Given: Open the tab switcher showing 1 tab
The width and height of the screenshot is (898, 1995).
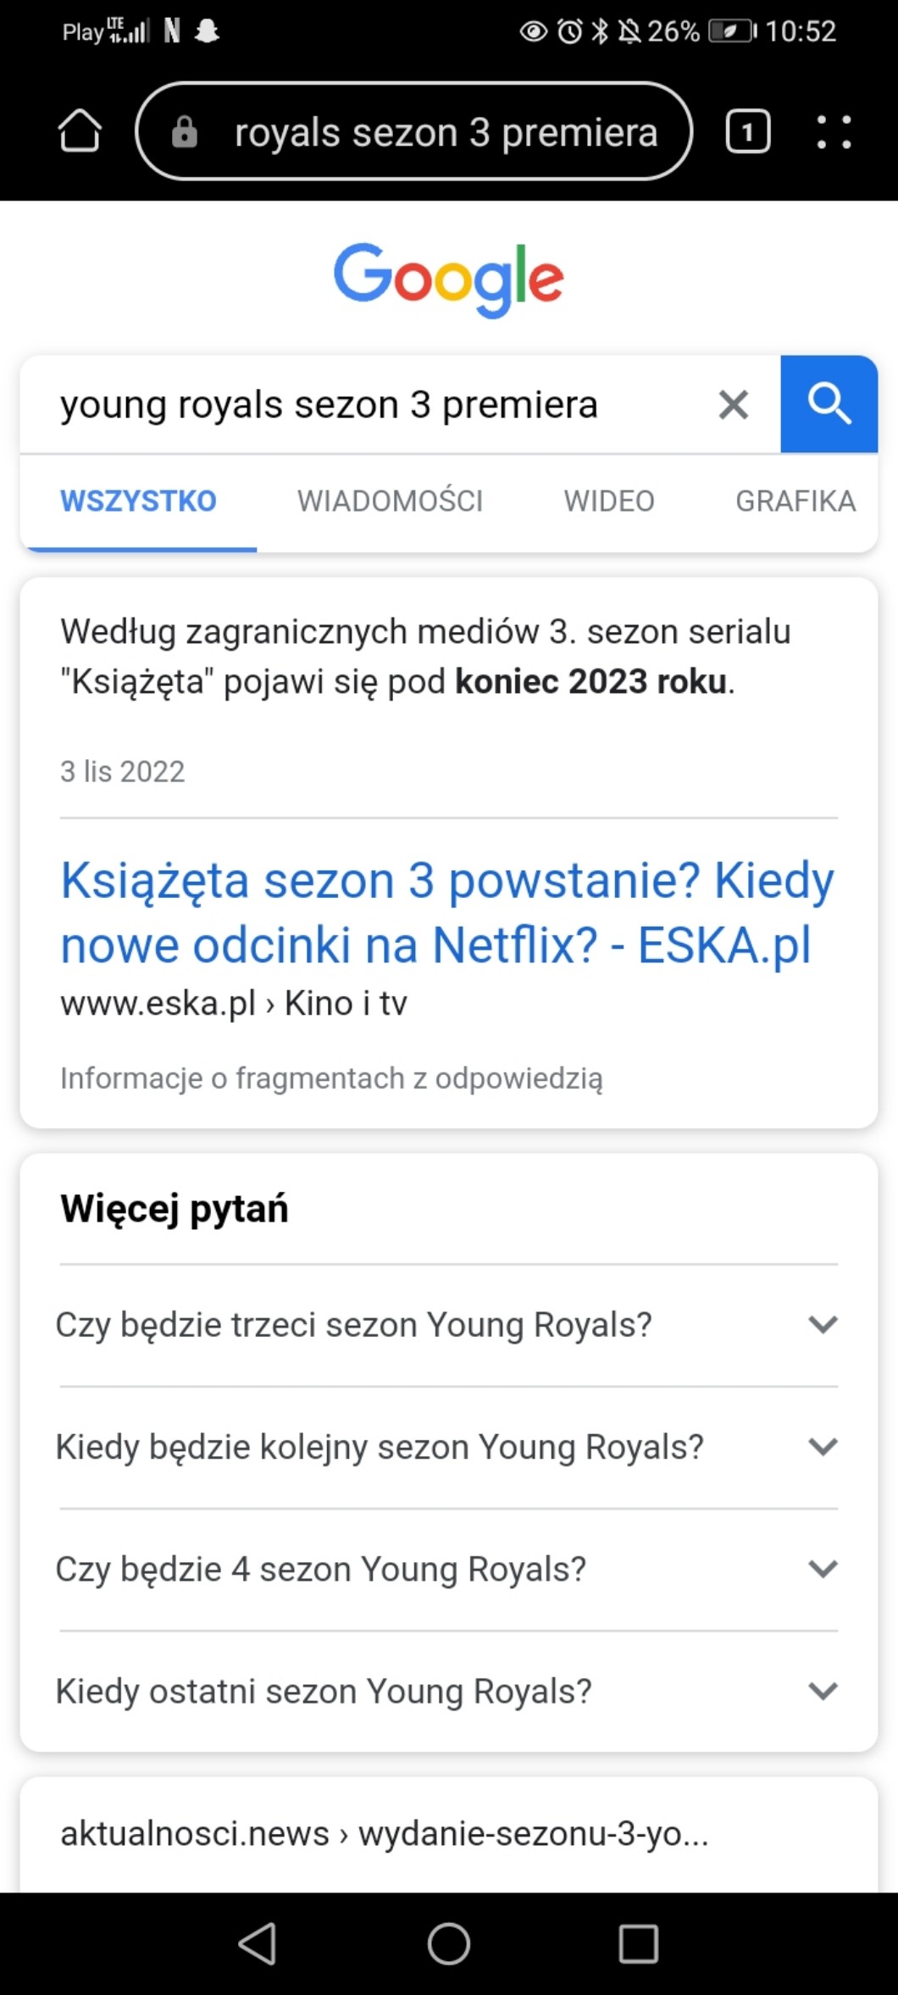Looking at the screenshot, I should pyautogui.click(x=748, y=132).
